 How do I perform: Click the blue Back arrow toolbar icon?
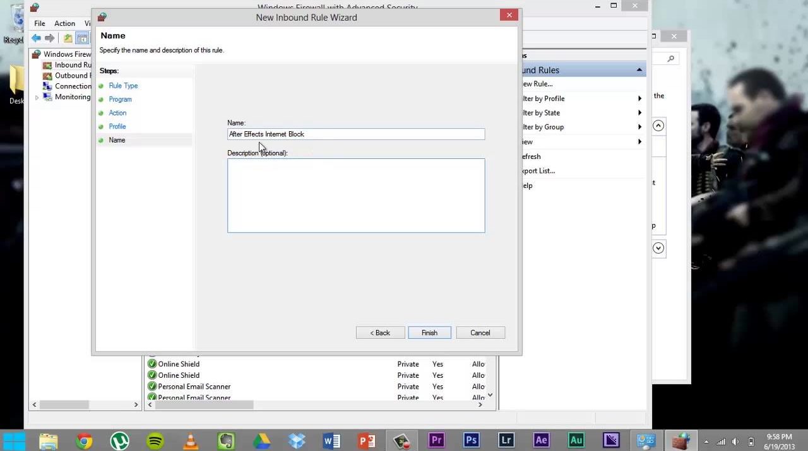(37, 38)
